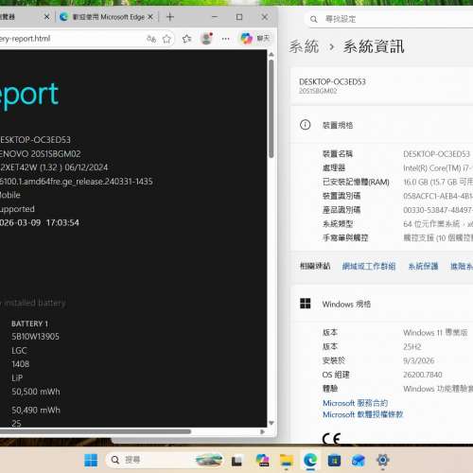Go back to 系統 breadcrumb
Image resolution: width=473 pixels, height=473 pixels.
coord(304,47)
